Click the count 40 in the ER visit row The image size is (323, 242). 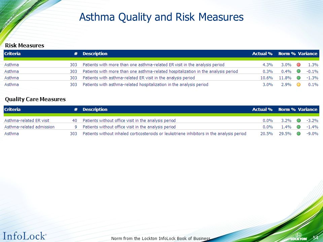tap(75, 120)
